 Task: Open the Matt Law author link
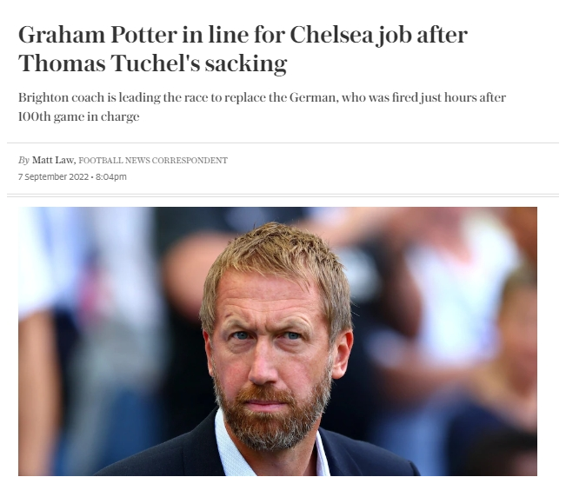click(53, 160)
